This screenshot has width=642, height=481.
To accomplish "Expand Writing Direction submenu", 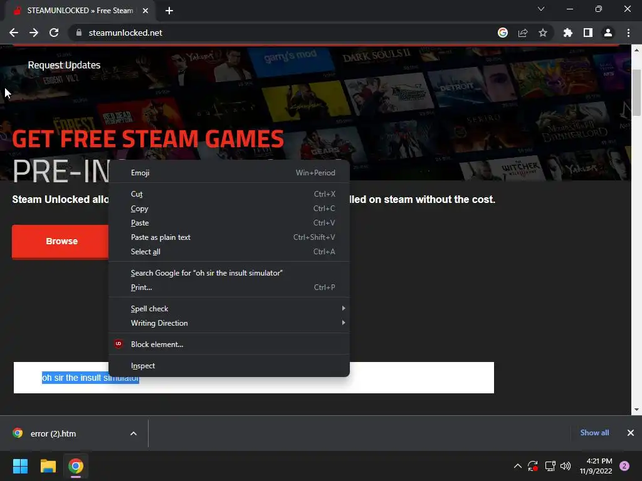I will click(229, 323).
